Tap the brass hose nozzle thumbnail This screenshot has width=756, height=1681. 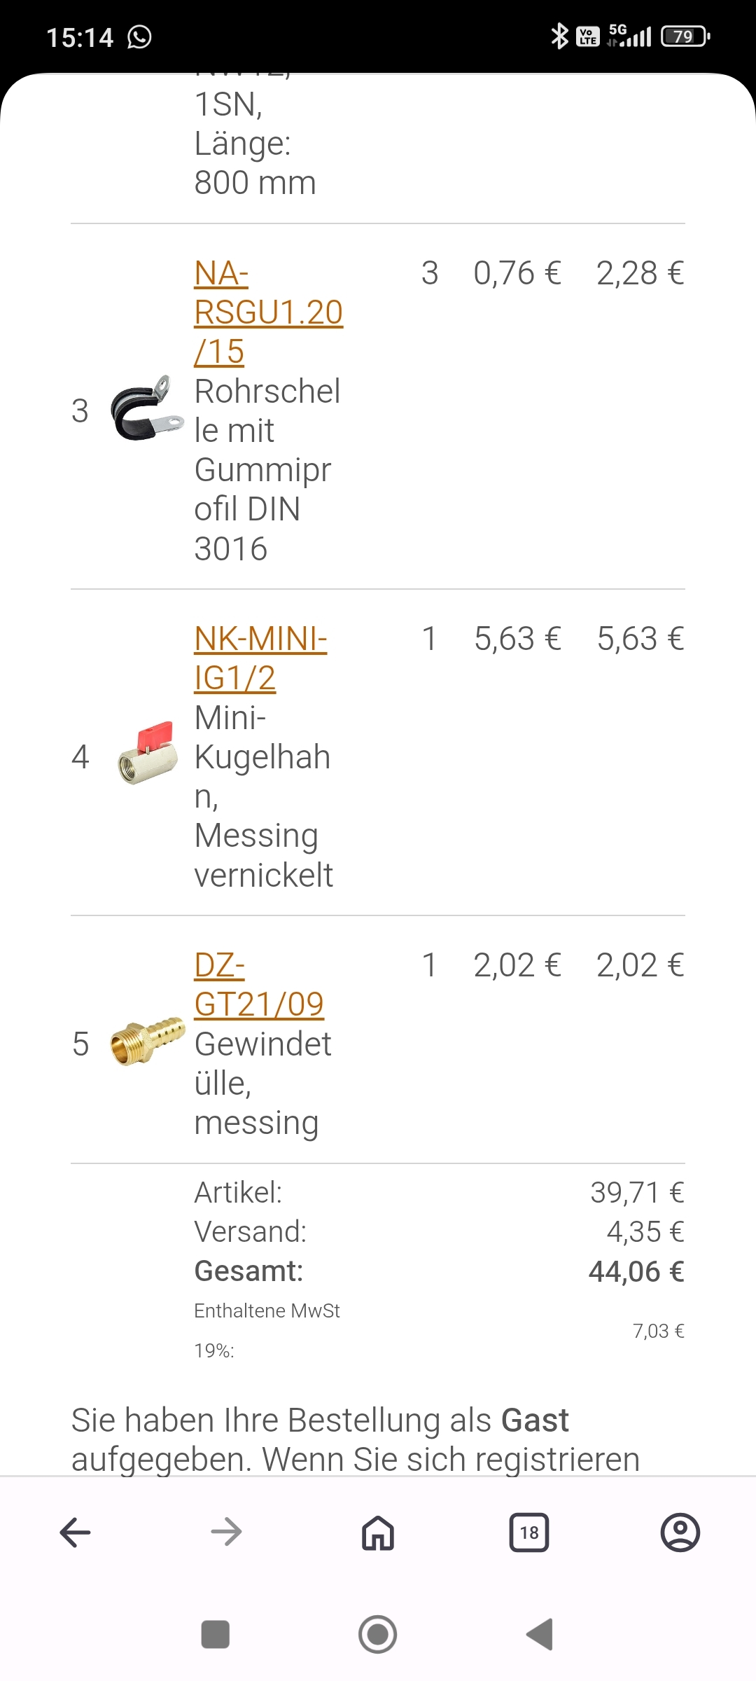pyautogui.click(x=148, y=1042)
